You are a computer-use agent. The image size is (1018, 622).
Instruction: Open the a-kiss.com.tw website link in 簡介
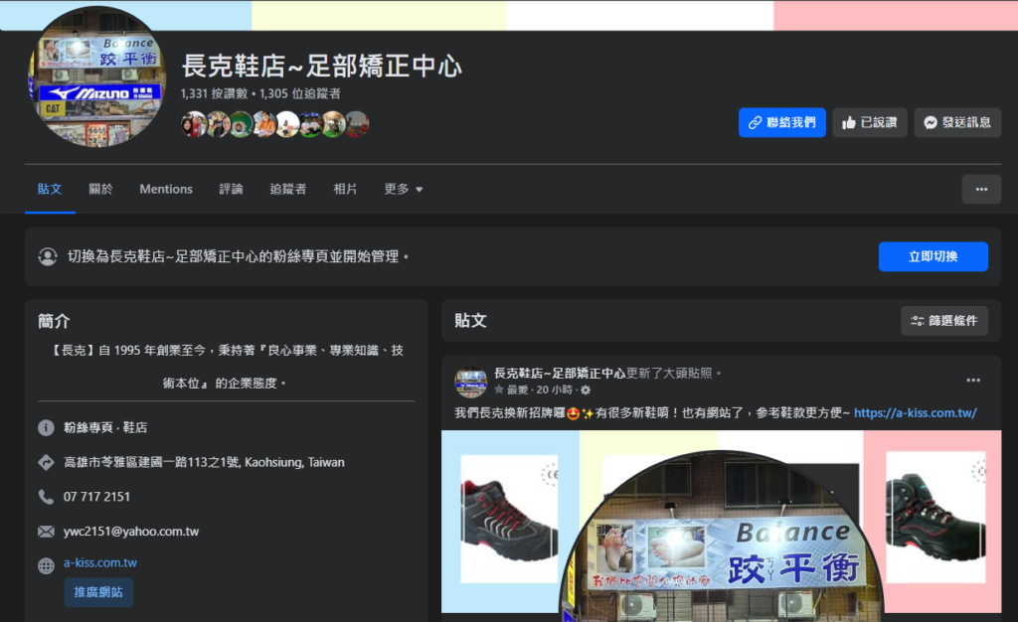100,563
